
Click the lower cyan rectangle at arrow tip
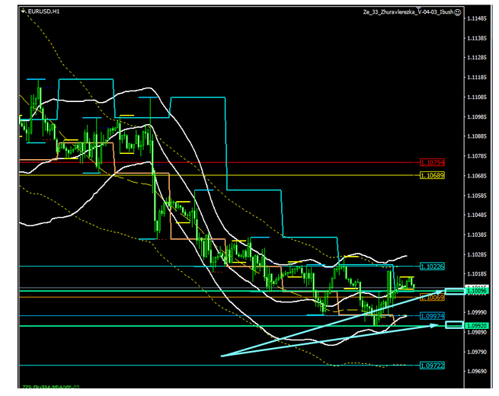point(454,325)
